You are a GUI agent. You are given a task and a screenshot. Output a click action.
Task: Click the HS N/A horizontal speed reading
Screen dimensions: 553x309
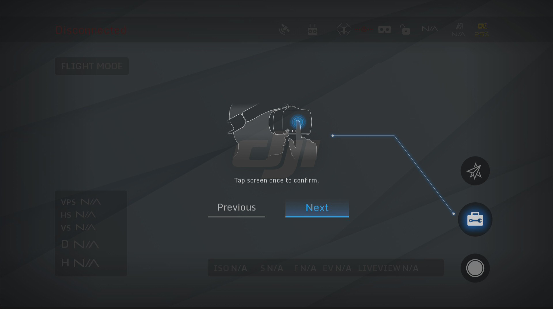click(78, 215)
